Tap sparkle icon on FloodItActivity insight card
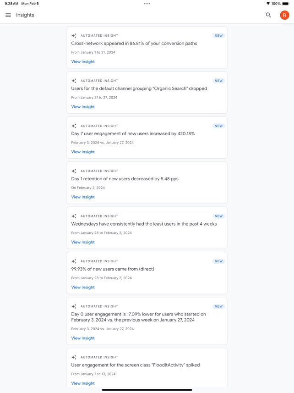The image size is (294, 393). (74, 357)
